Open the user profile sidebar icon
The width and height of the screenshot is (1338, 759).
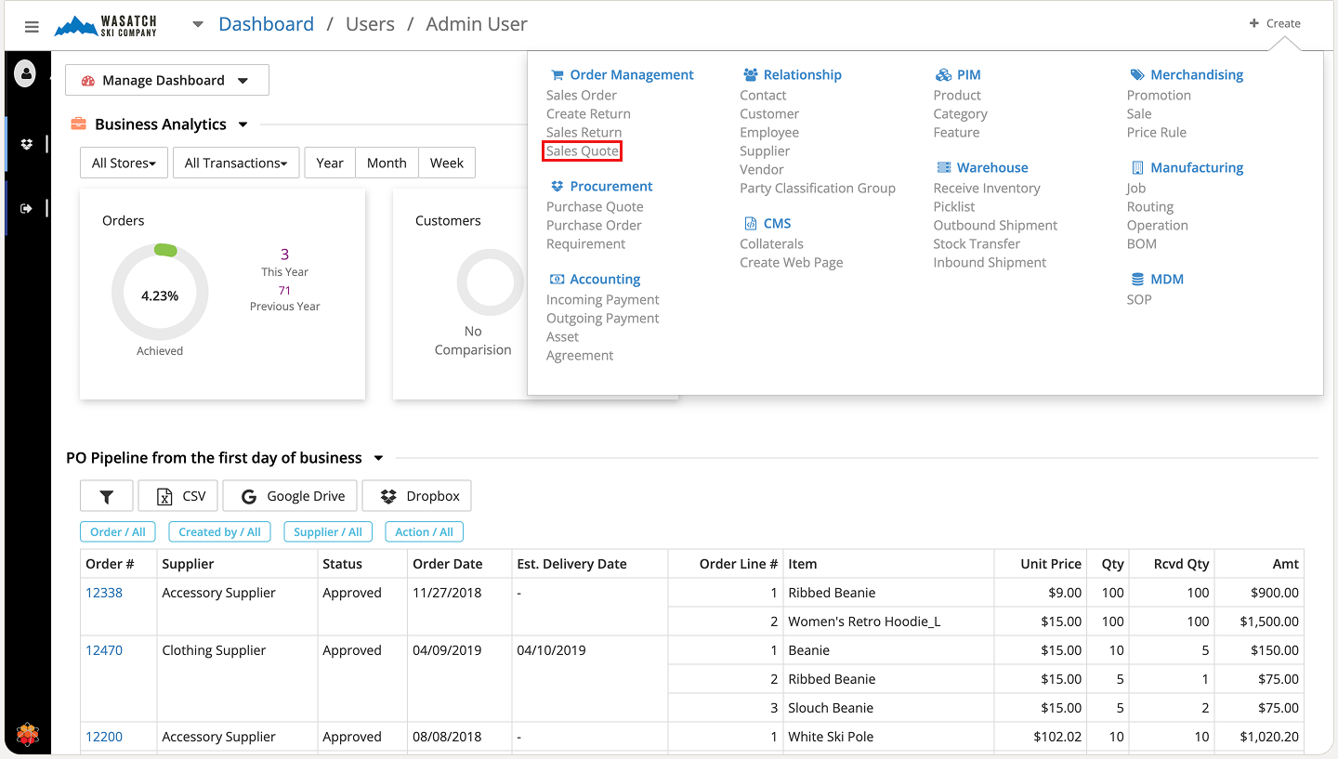[26, 72]
